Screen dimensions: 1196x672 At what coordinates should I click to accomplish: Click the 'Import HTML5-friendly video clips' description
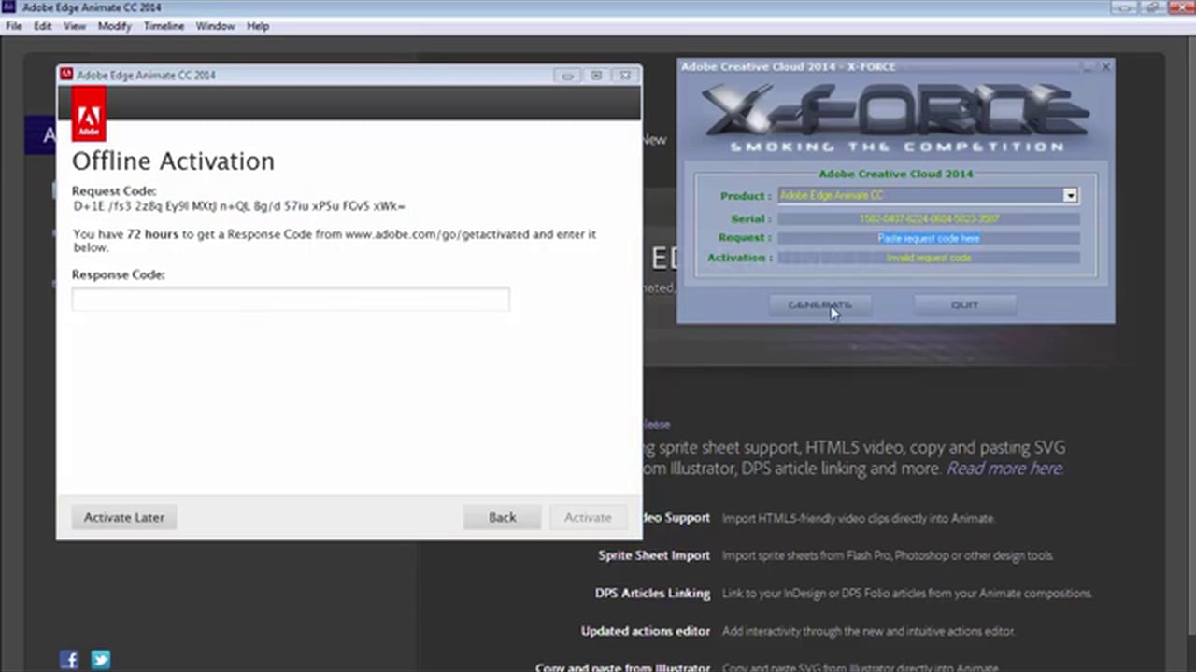pos(859,518)
